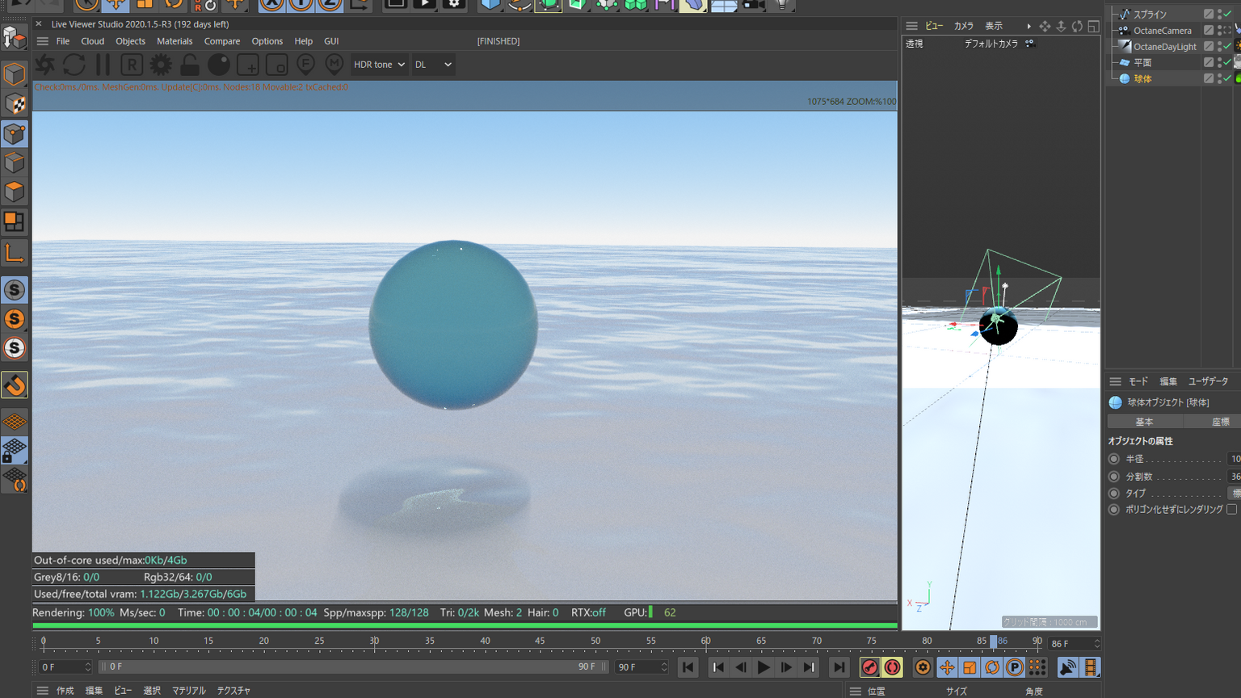
Task: Enable the material picker M icon
Action: tap(334, 65)
